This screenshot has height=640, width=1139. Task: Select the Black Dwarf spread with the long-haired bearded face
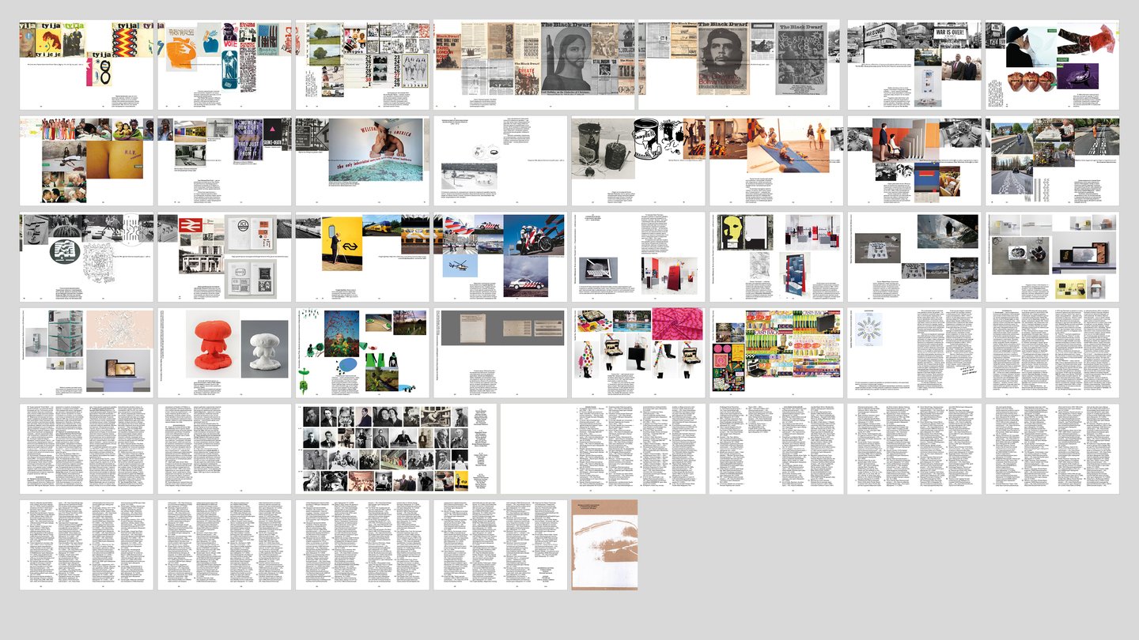pyautogui.click(x=534, y=65)
